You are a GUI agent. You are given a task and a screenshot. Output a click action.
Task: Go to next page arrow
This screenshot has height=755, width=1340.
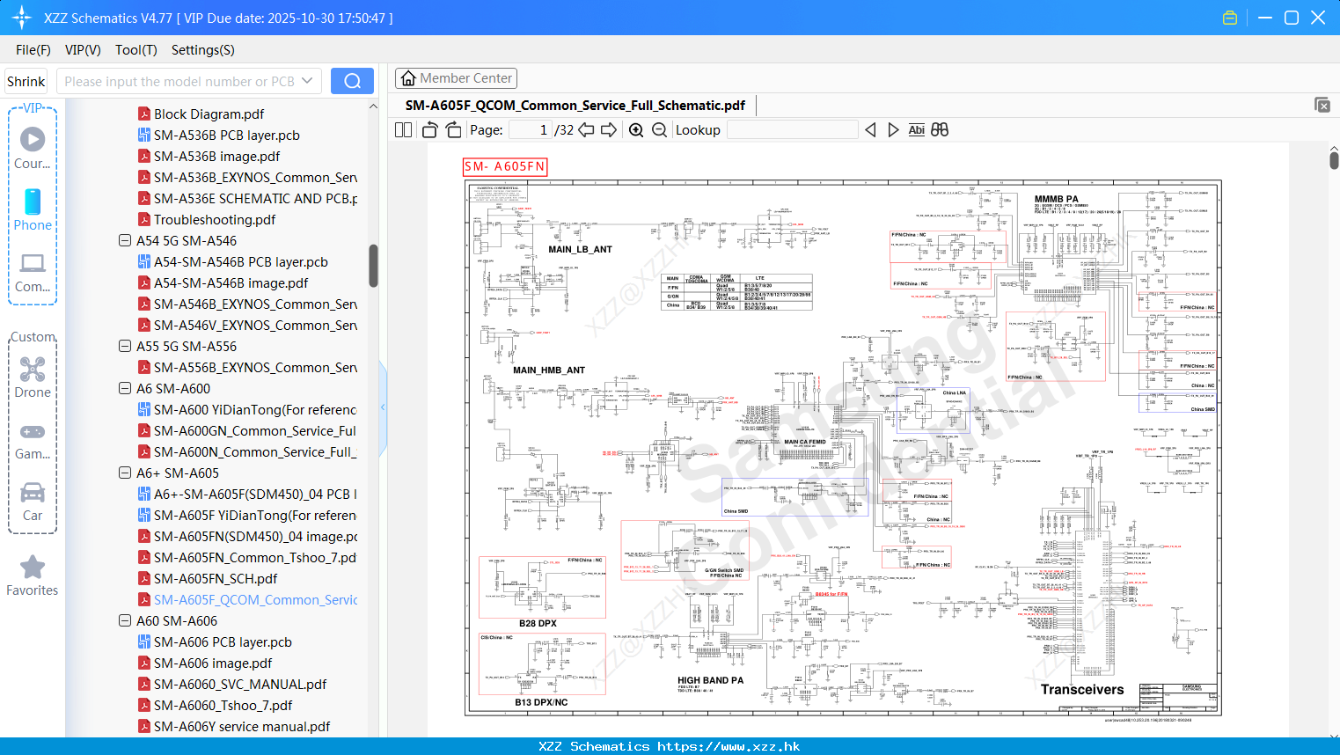[609, 129]
